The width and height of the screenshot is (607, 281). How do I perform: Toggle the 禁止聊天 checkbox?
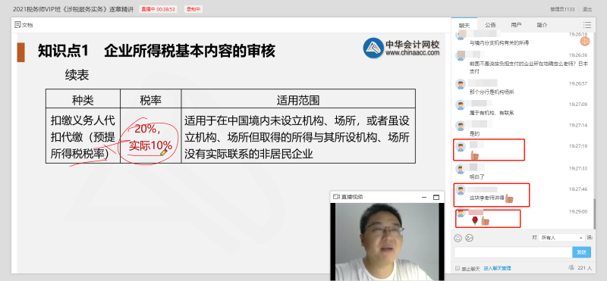(x=458, y=268)
